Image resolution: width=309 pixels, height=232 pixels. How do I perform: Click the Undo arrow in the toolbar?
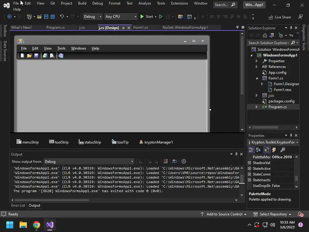coord(62,17)
